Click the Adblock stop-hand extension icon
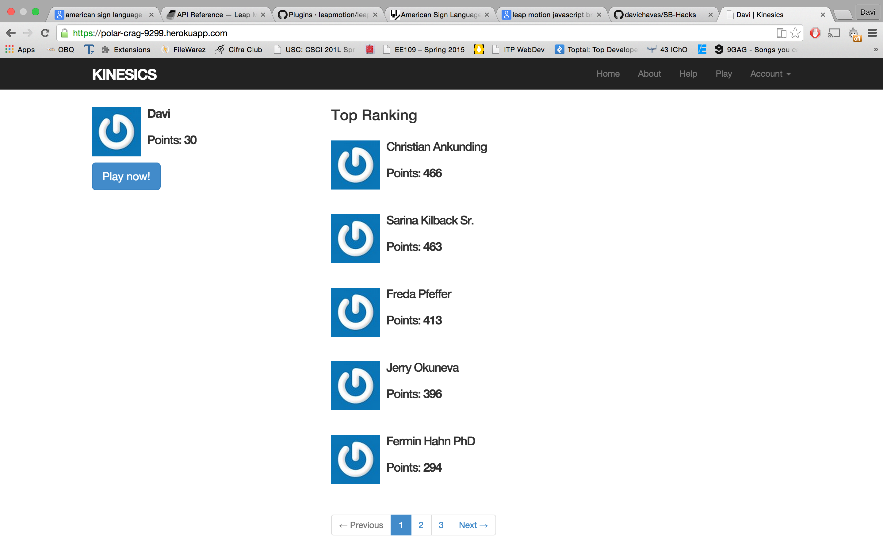Image resolution: width=883 pixels, height=552 pixels. (x=815, y=33)
